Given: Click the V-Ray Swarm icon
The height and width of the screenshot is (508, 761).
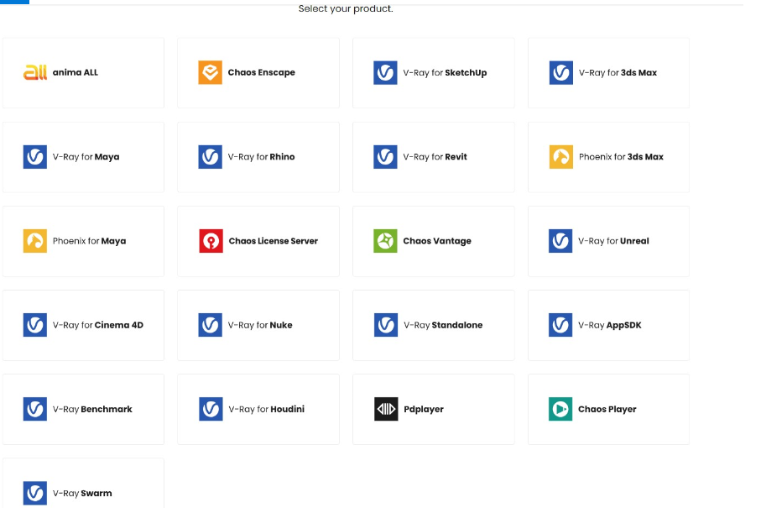Looking at the screenshot, I should pos(35,493).
